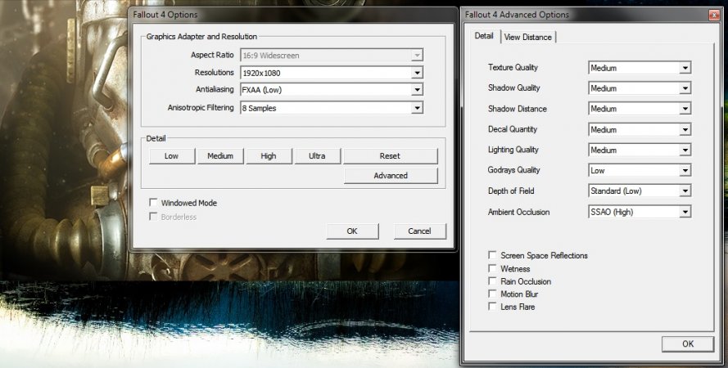The width and height of the screenshot is (728, 368).
Task: Enable the Windowed Mode checkbox
Action: tap(153, 203)
